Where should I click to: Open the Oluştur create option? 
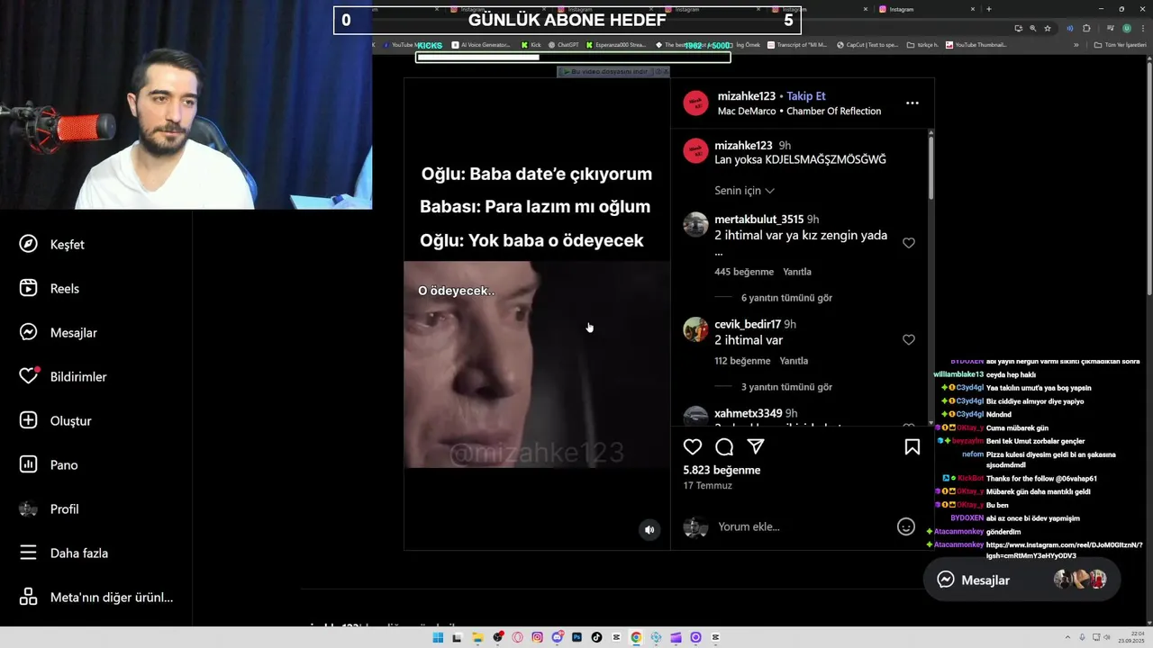[x=56, y=421]
